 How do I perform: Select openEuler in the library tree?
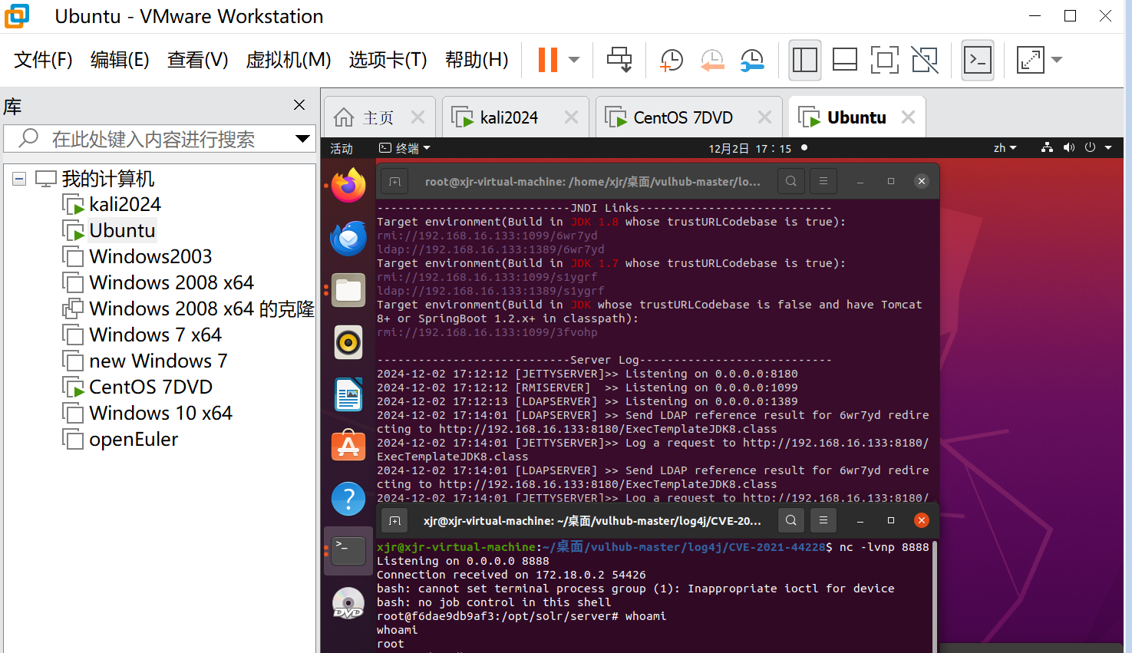[134, 440]
